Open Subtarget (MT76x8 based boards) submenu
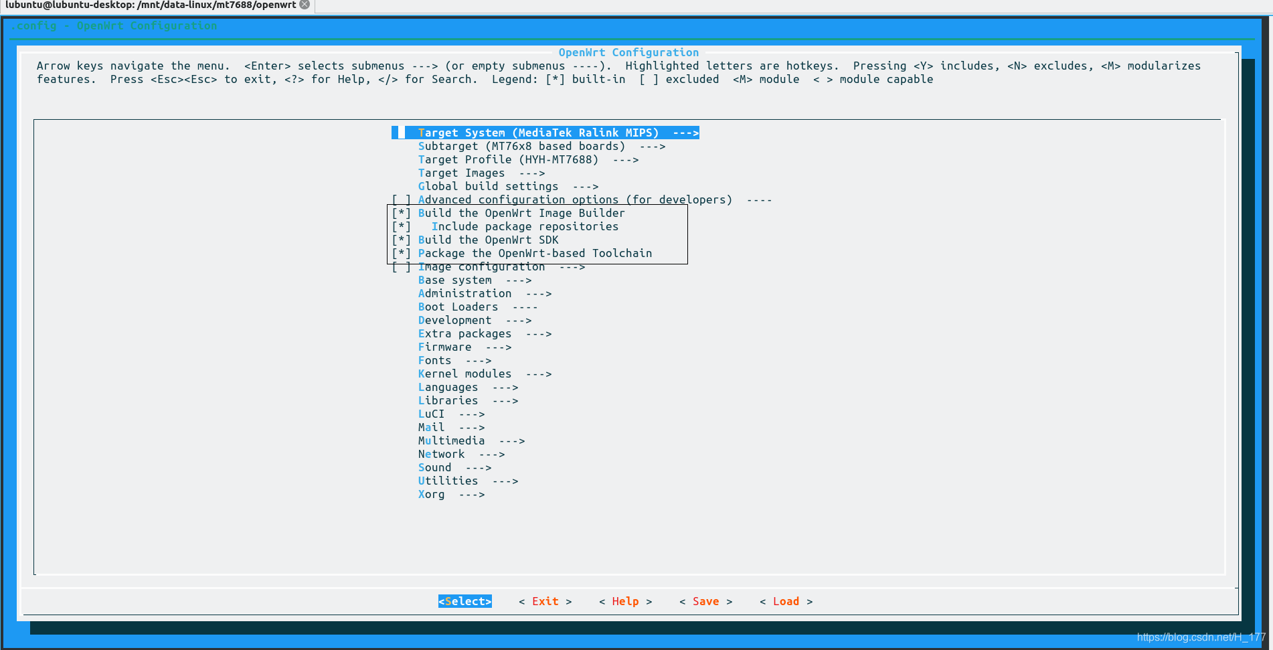This screenshot has height=650, width=1273. (542, 146)
